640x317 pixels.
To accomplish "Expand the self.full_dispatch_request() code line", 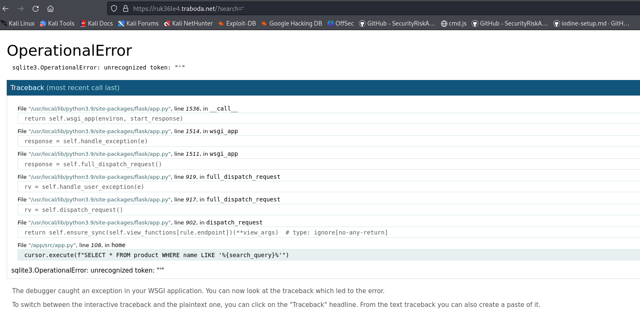I will 329,164.
